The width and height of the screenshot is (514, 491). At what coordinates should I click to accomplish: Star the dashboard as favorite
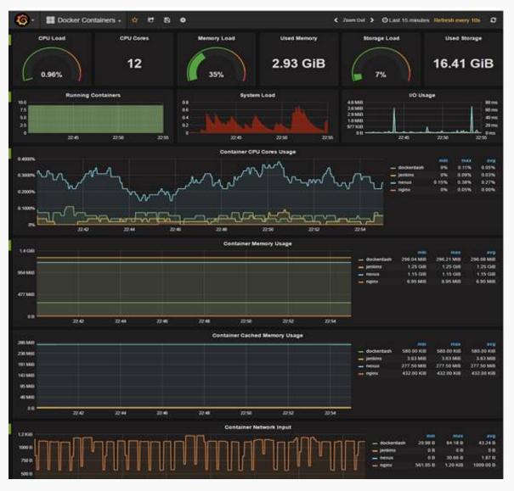pos(135,20)
